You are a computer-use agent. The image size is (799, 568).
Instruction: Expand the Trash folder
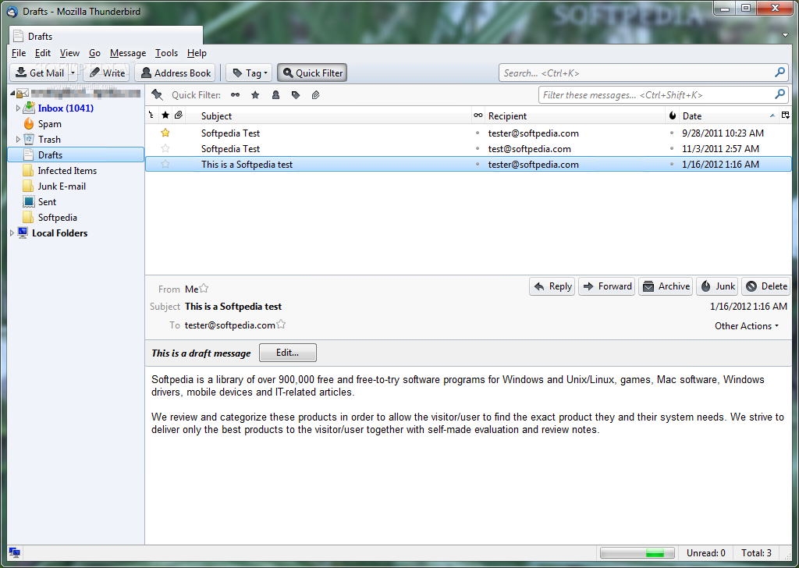18,139
